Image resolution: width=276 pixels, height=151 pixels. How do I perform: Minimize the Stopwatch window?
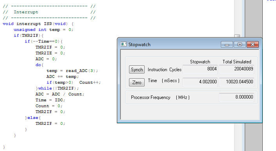coord(227,45)
